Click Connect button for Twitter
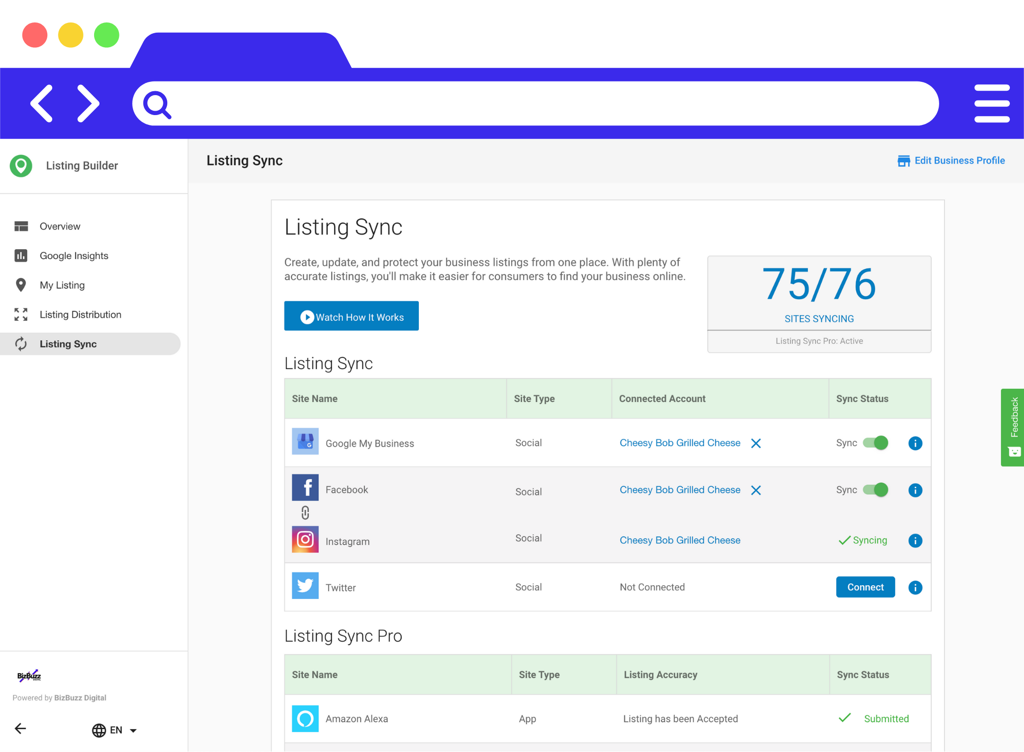 (866, 587)
